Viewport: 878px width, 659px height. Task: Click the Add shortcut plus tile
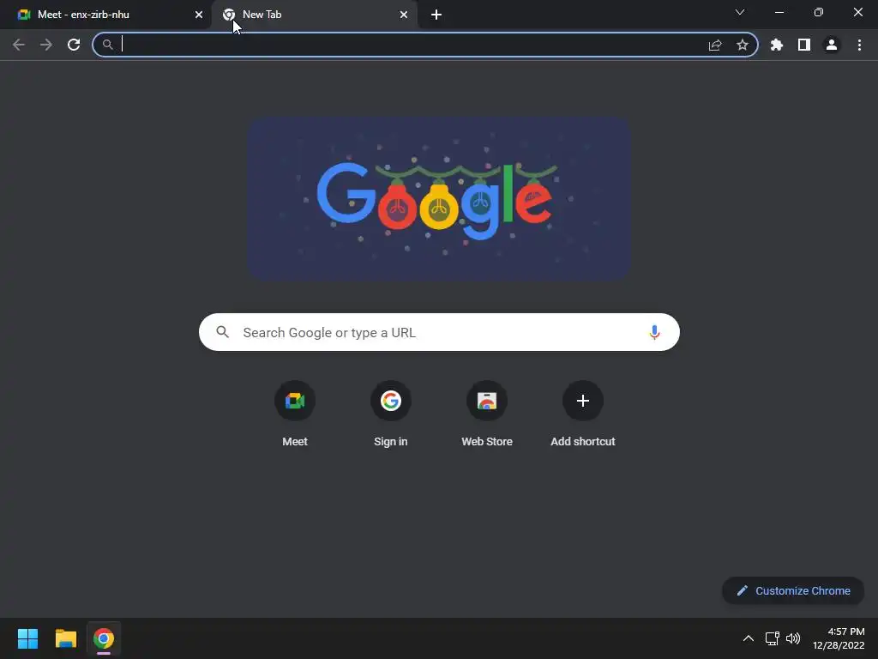pos(583,414)
